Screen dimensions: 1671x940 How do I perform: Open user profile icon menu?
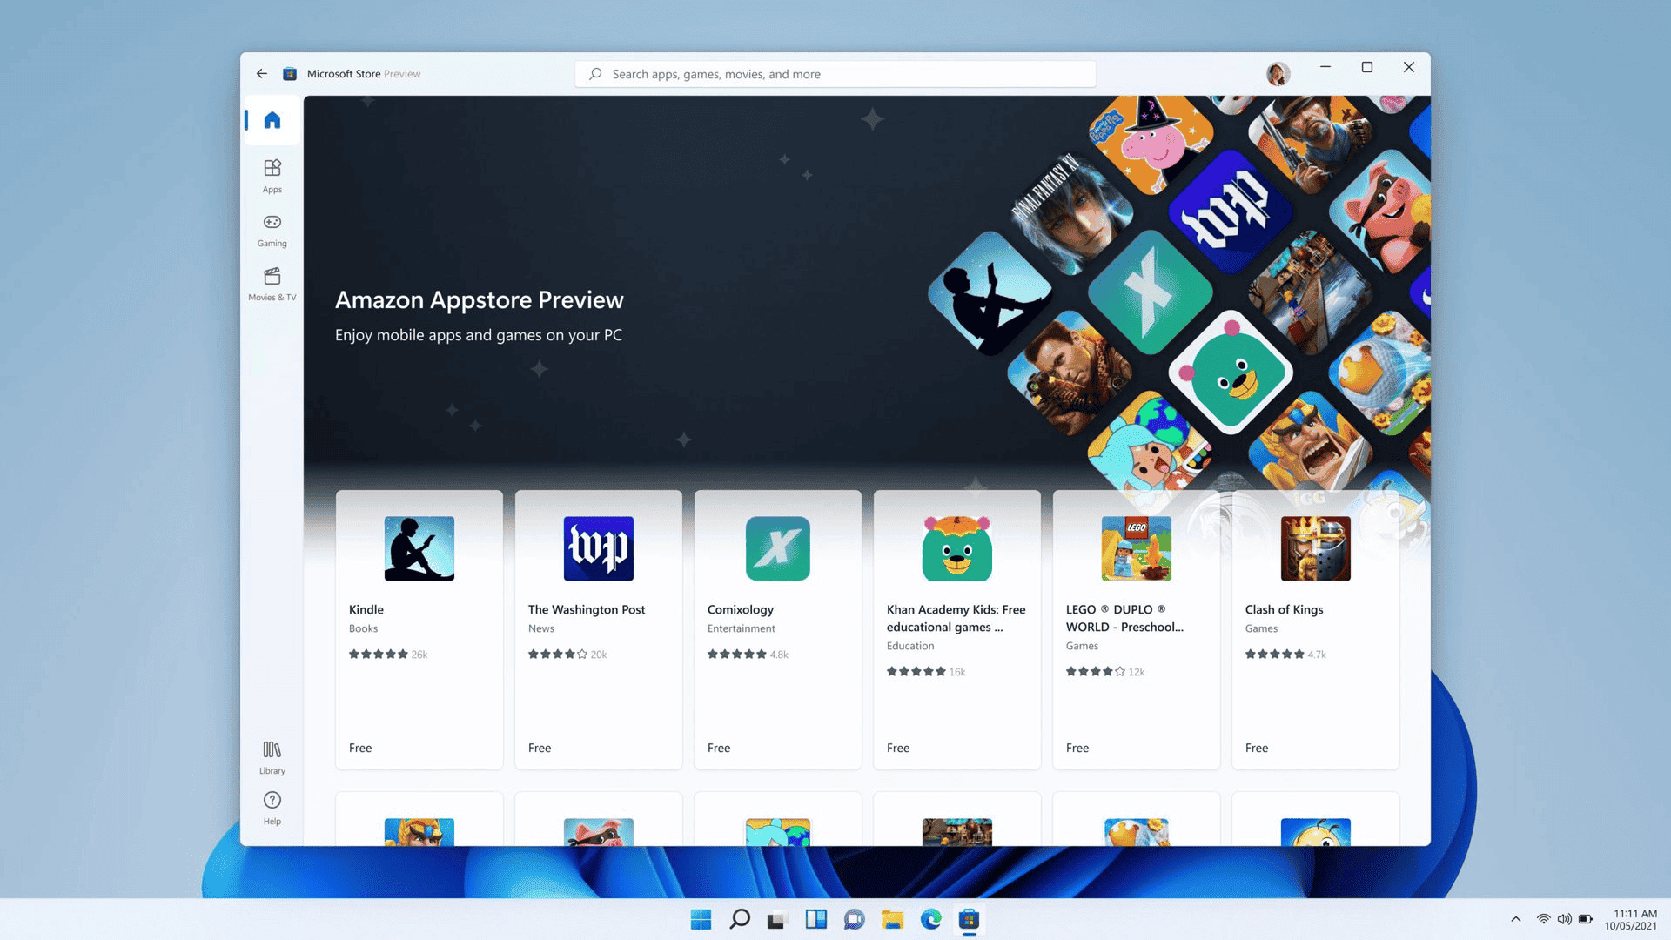(1276, 72)
